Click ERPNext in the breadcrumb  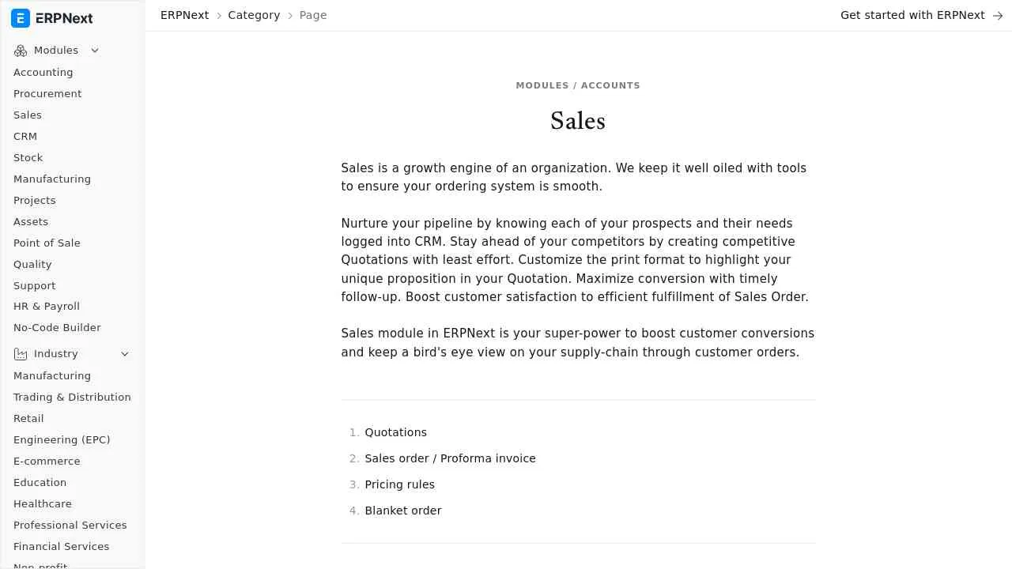click(184, 16)
